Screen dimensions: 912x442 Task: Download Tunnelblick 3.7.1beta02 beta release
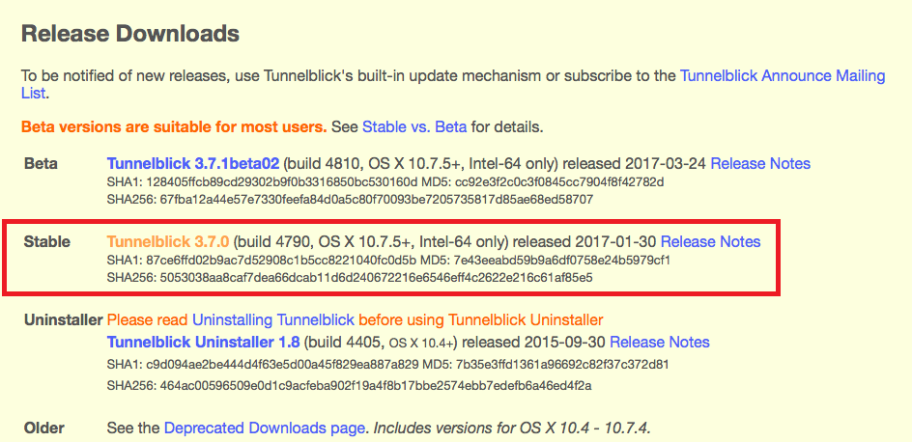(193, 163)
